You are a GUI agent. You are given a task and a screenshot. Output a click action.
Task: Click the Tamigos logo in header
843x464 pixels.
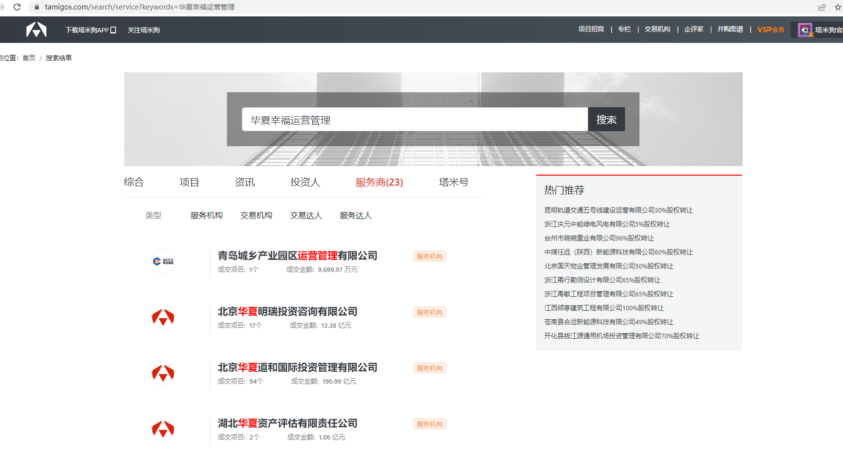tap(36, 30)
